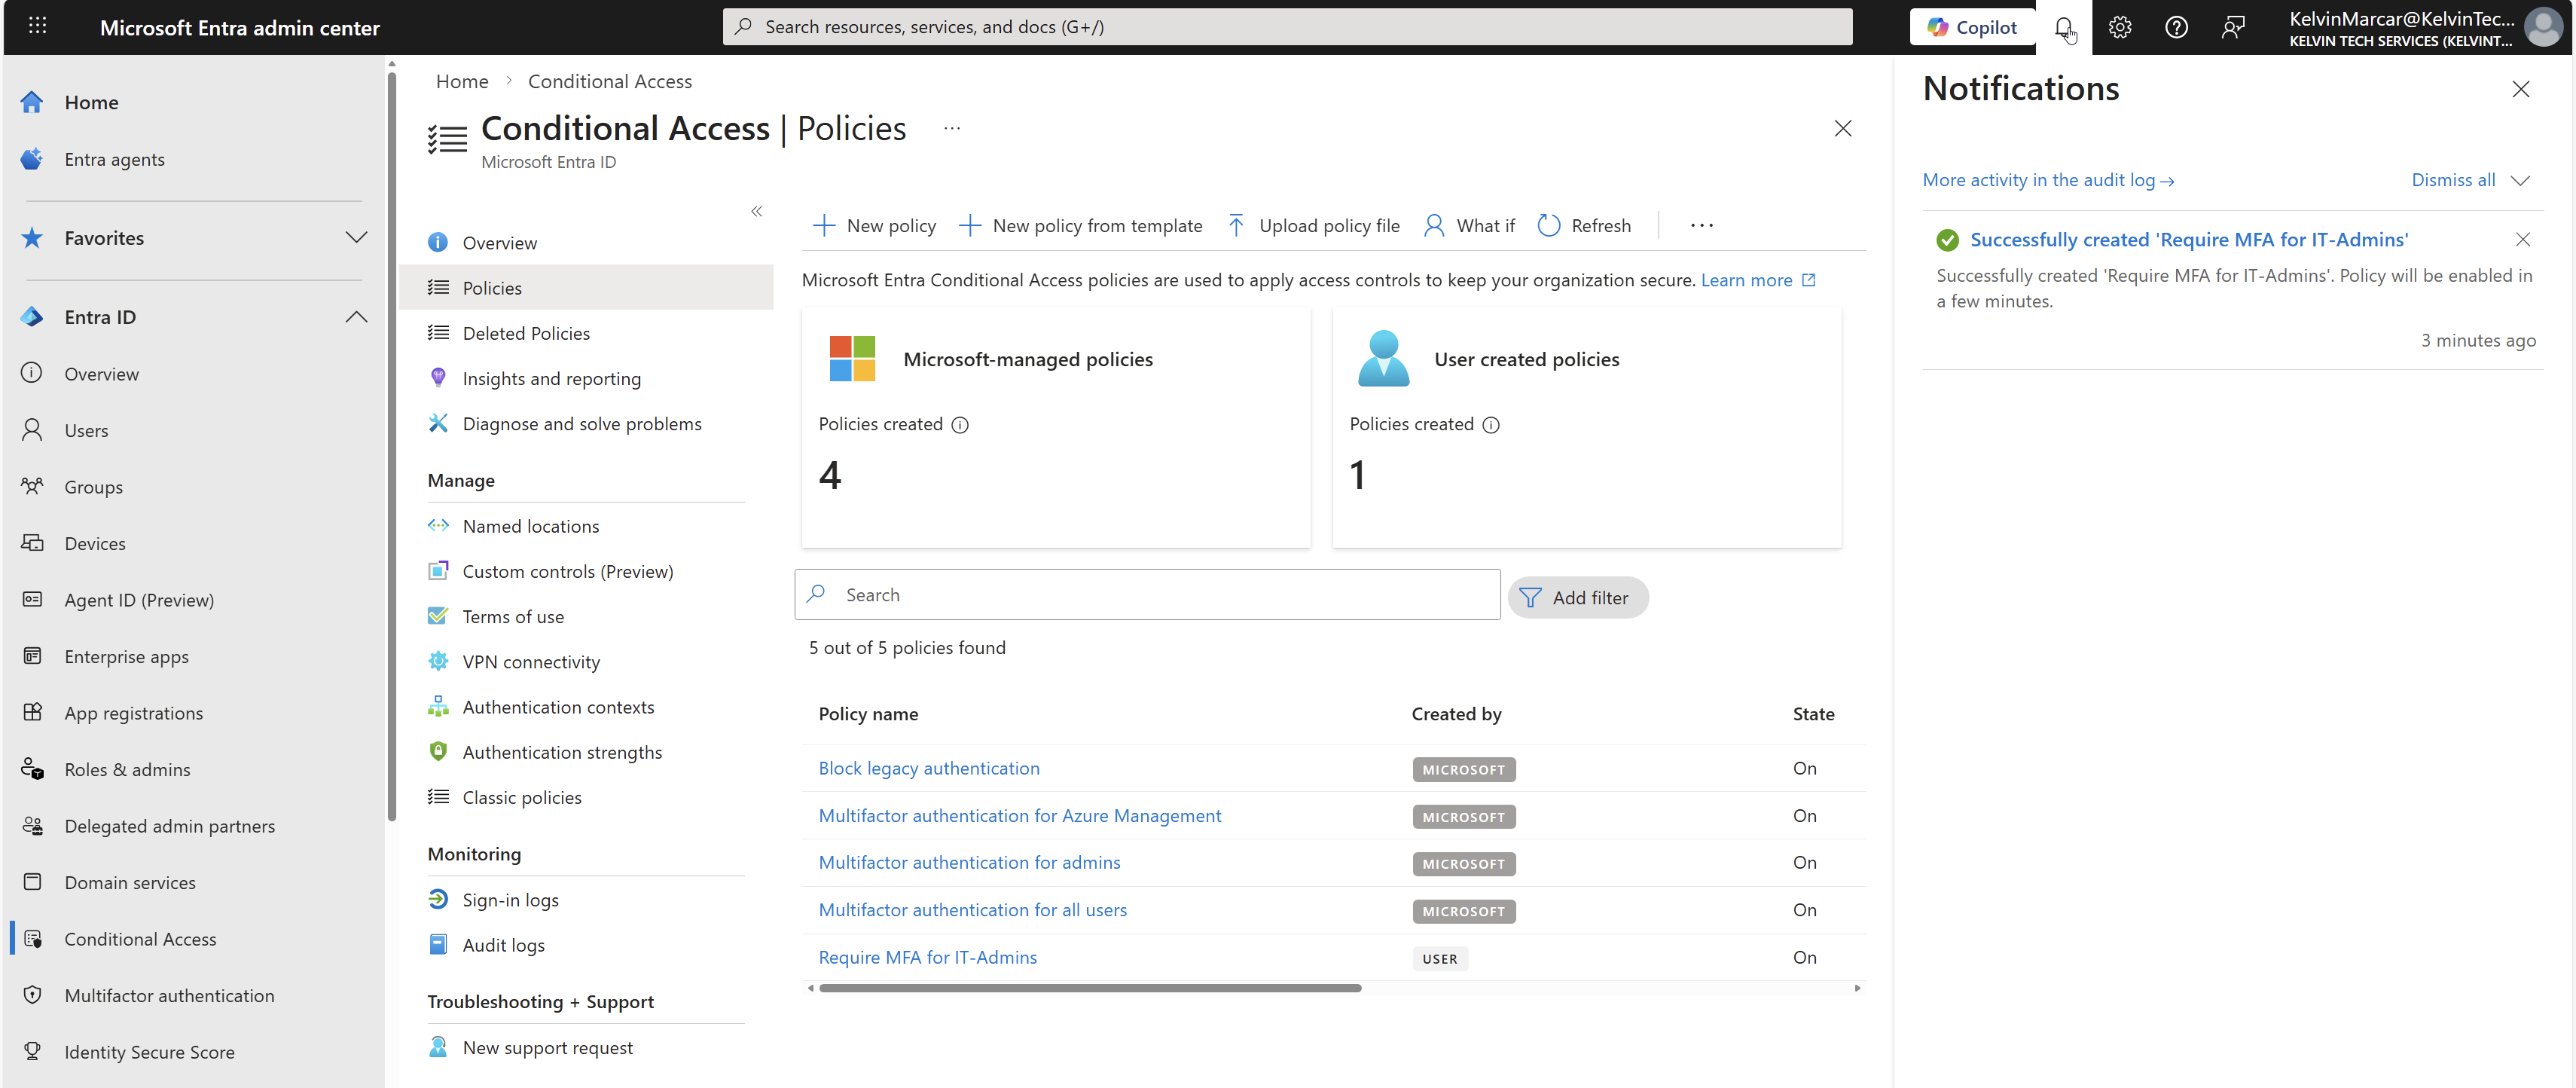
Task: Open the Copilot assistant
Action: 1971,27
